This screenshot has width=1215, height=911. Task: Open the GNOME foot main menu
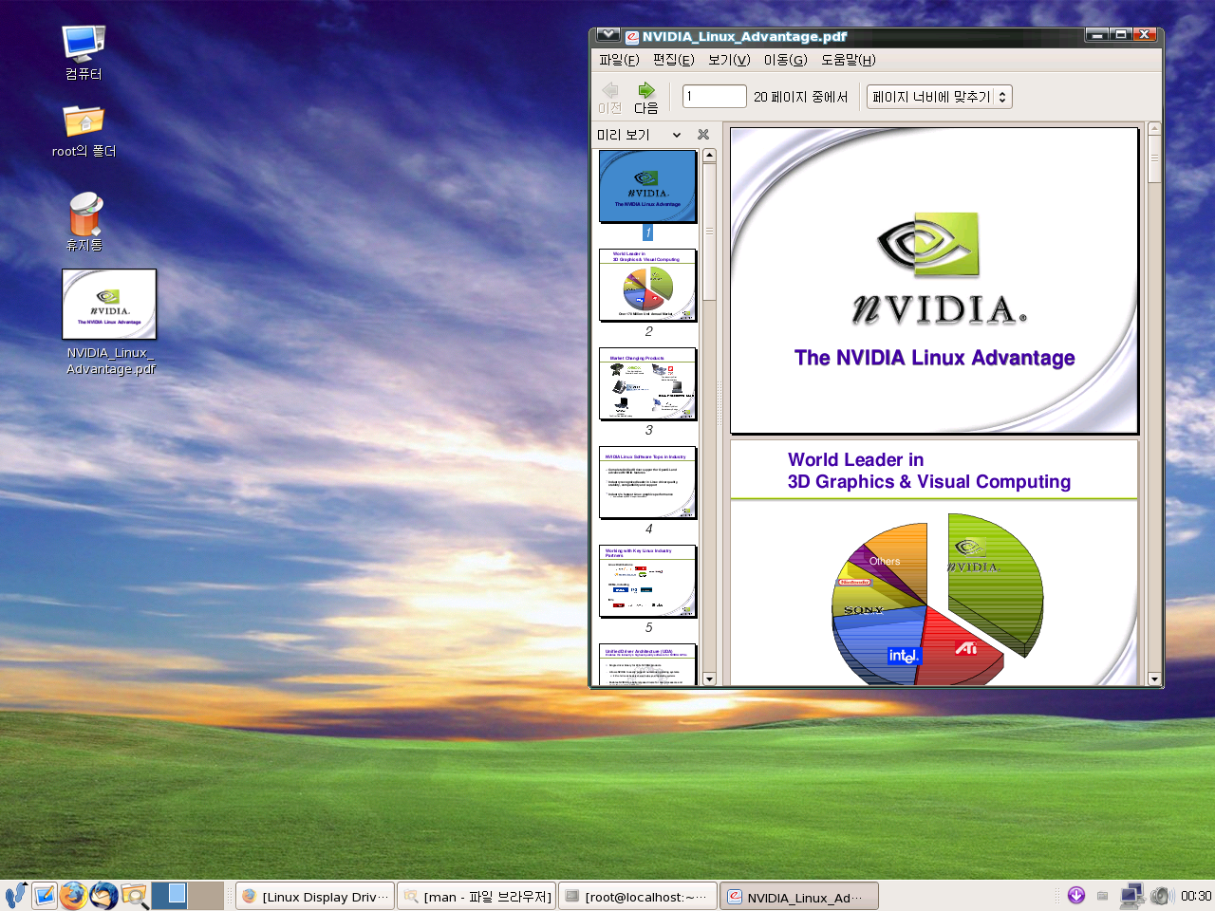15,895
